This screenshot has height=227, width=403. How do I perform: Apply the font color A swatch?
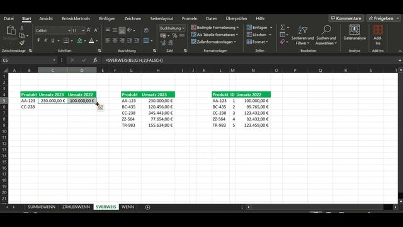pos(91,40)
